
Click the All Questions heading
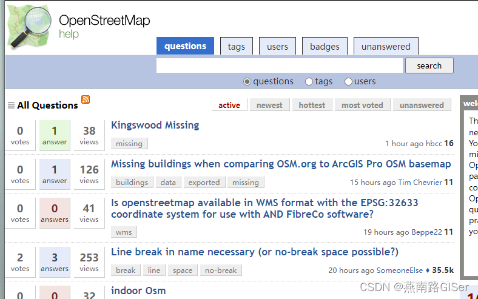click(x=47, y=106)
